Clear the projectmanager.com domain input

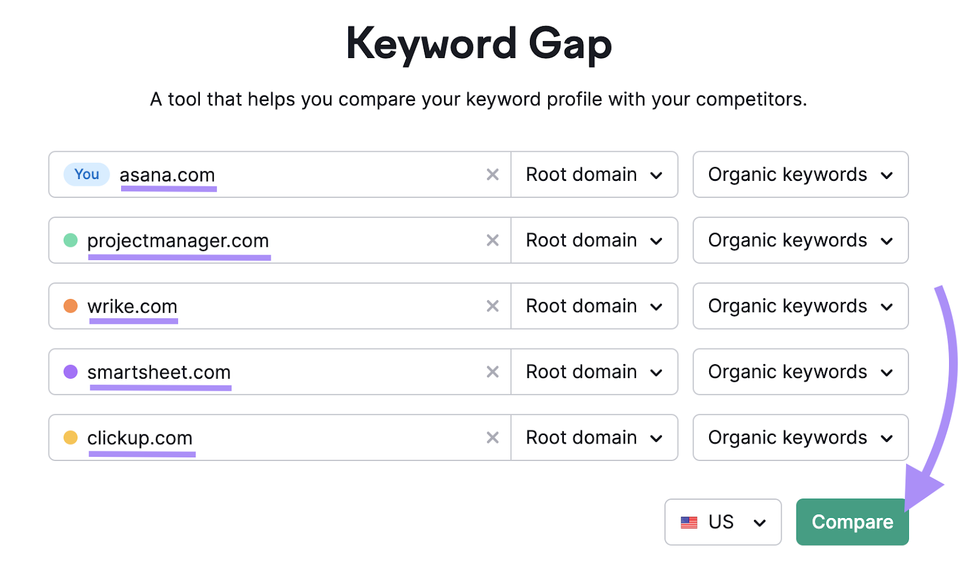[x=492, y=240]
